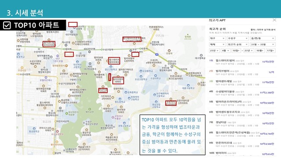Click the 대구지방법원 map icon
The height and width of the screenshot is (158, 281).
click(72, 32)
